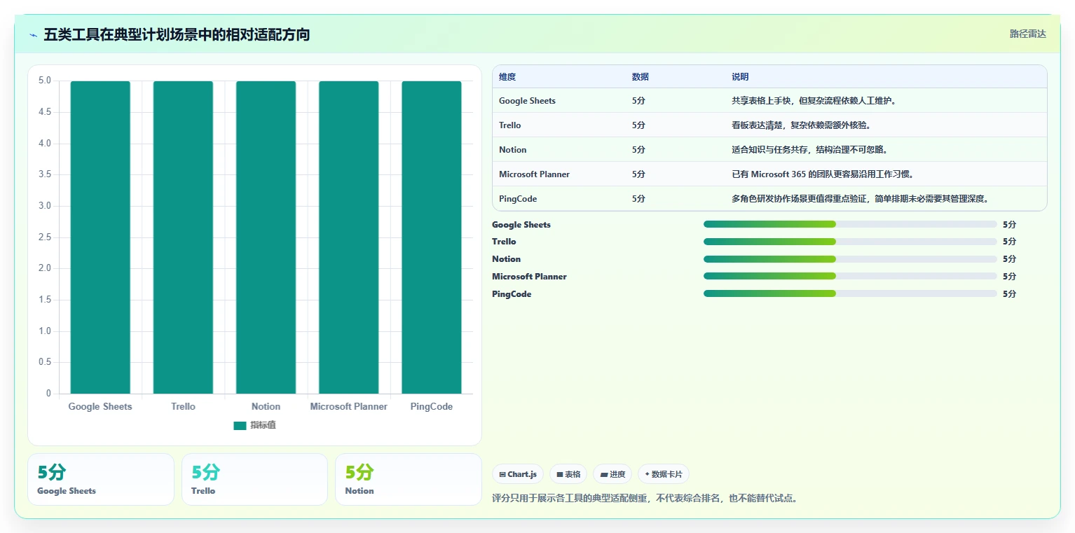
Task: Click the Trello progress bar
Action: point(850,242)
